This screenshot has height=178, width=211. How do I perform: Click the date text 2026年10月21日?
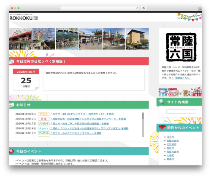point(25,114)
